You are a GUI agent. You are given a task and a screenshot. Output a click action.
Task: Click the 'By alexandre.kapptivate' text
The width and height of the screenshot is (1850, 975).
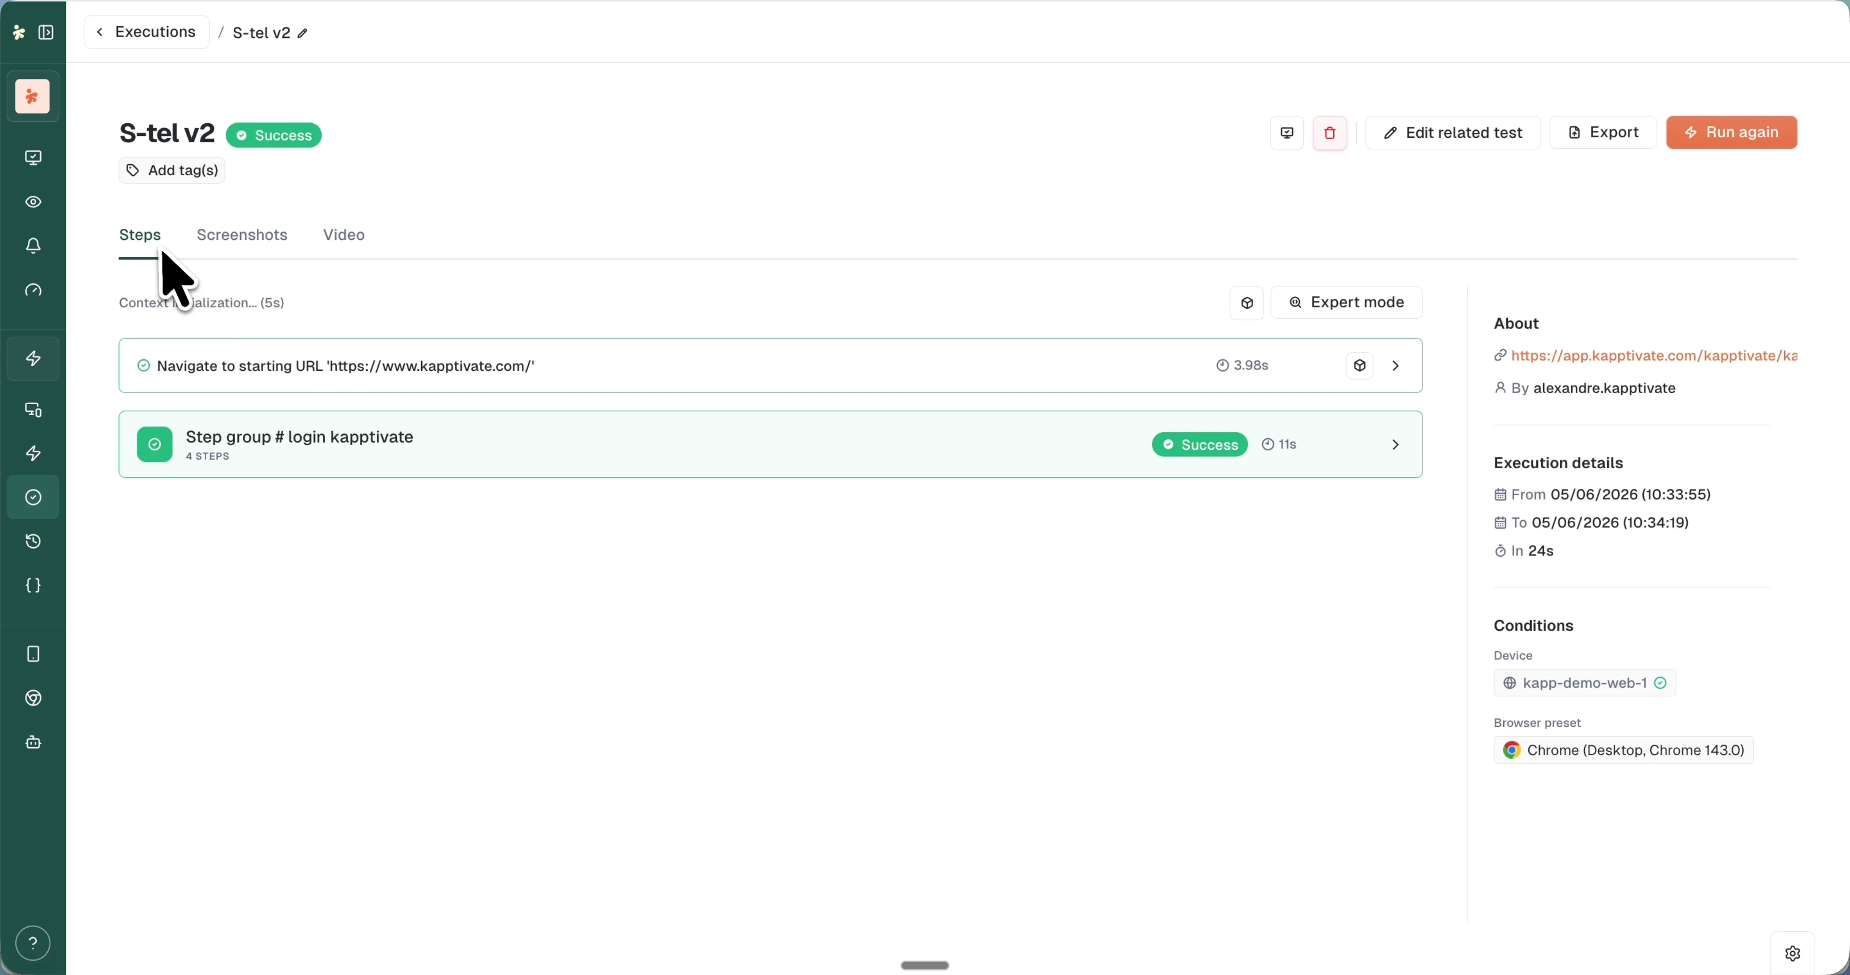pyautogui.click(x=1594, y=388)
